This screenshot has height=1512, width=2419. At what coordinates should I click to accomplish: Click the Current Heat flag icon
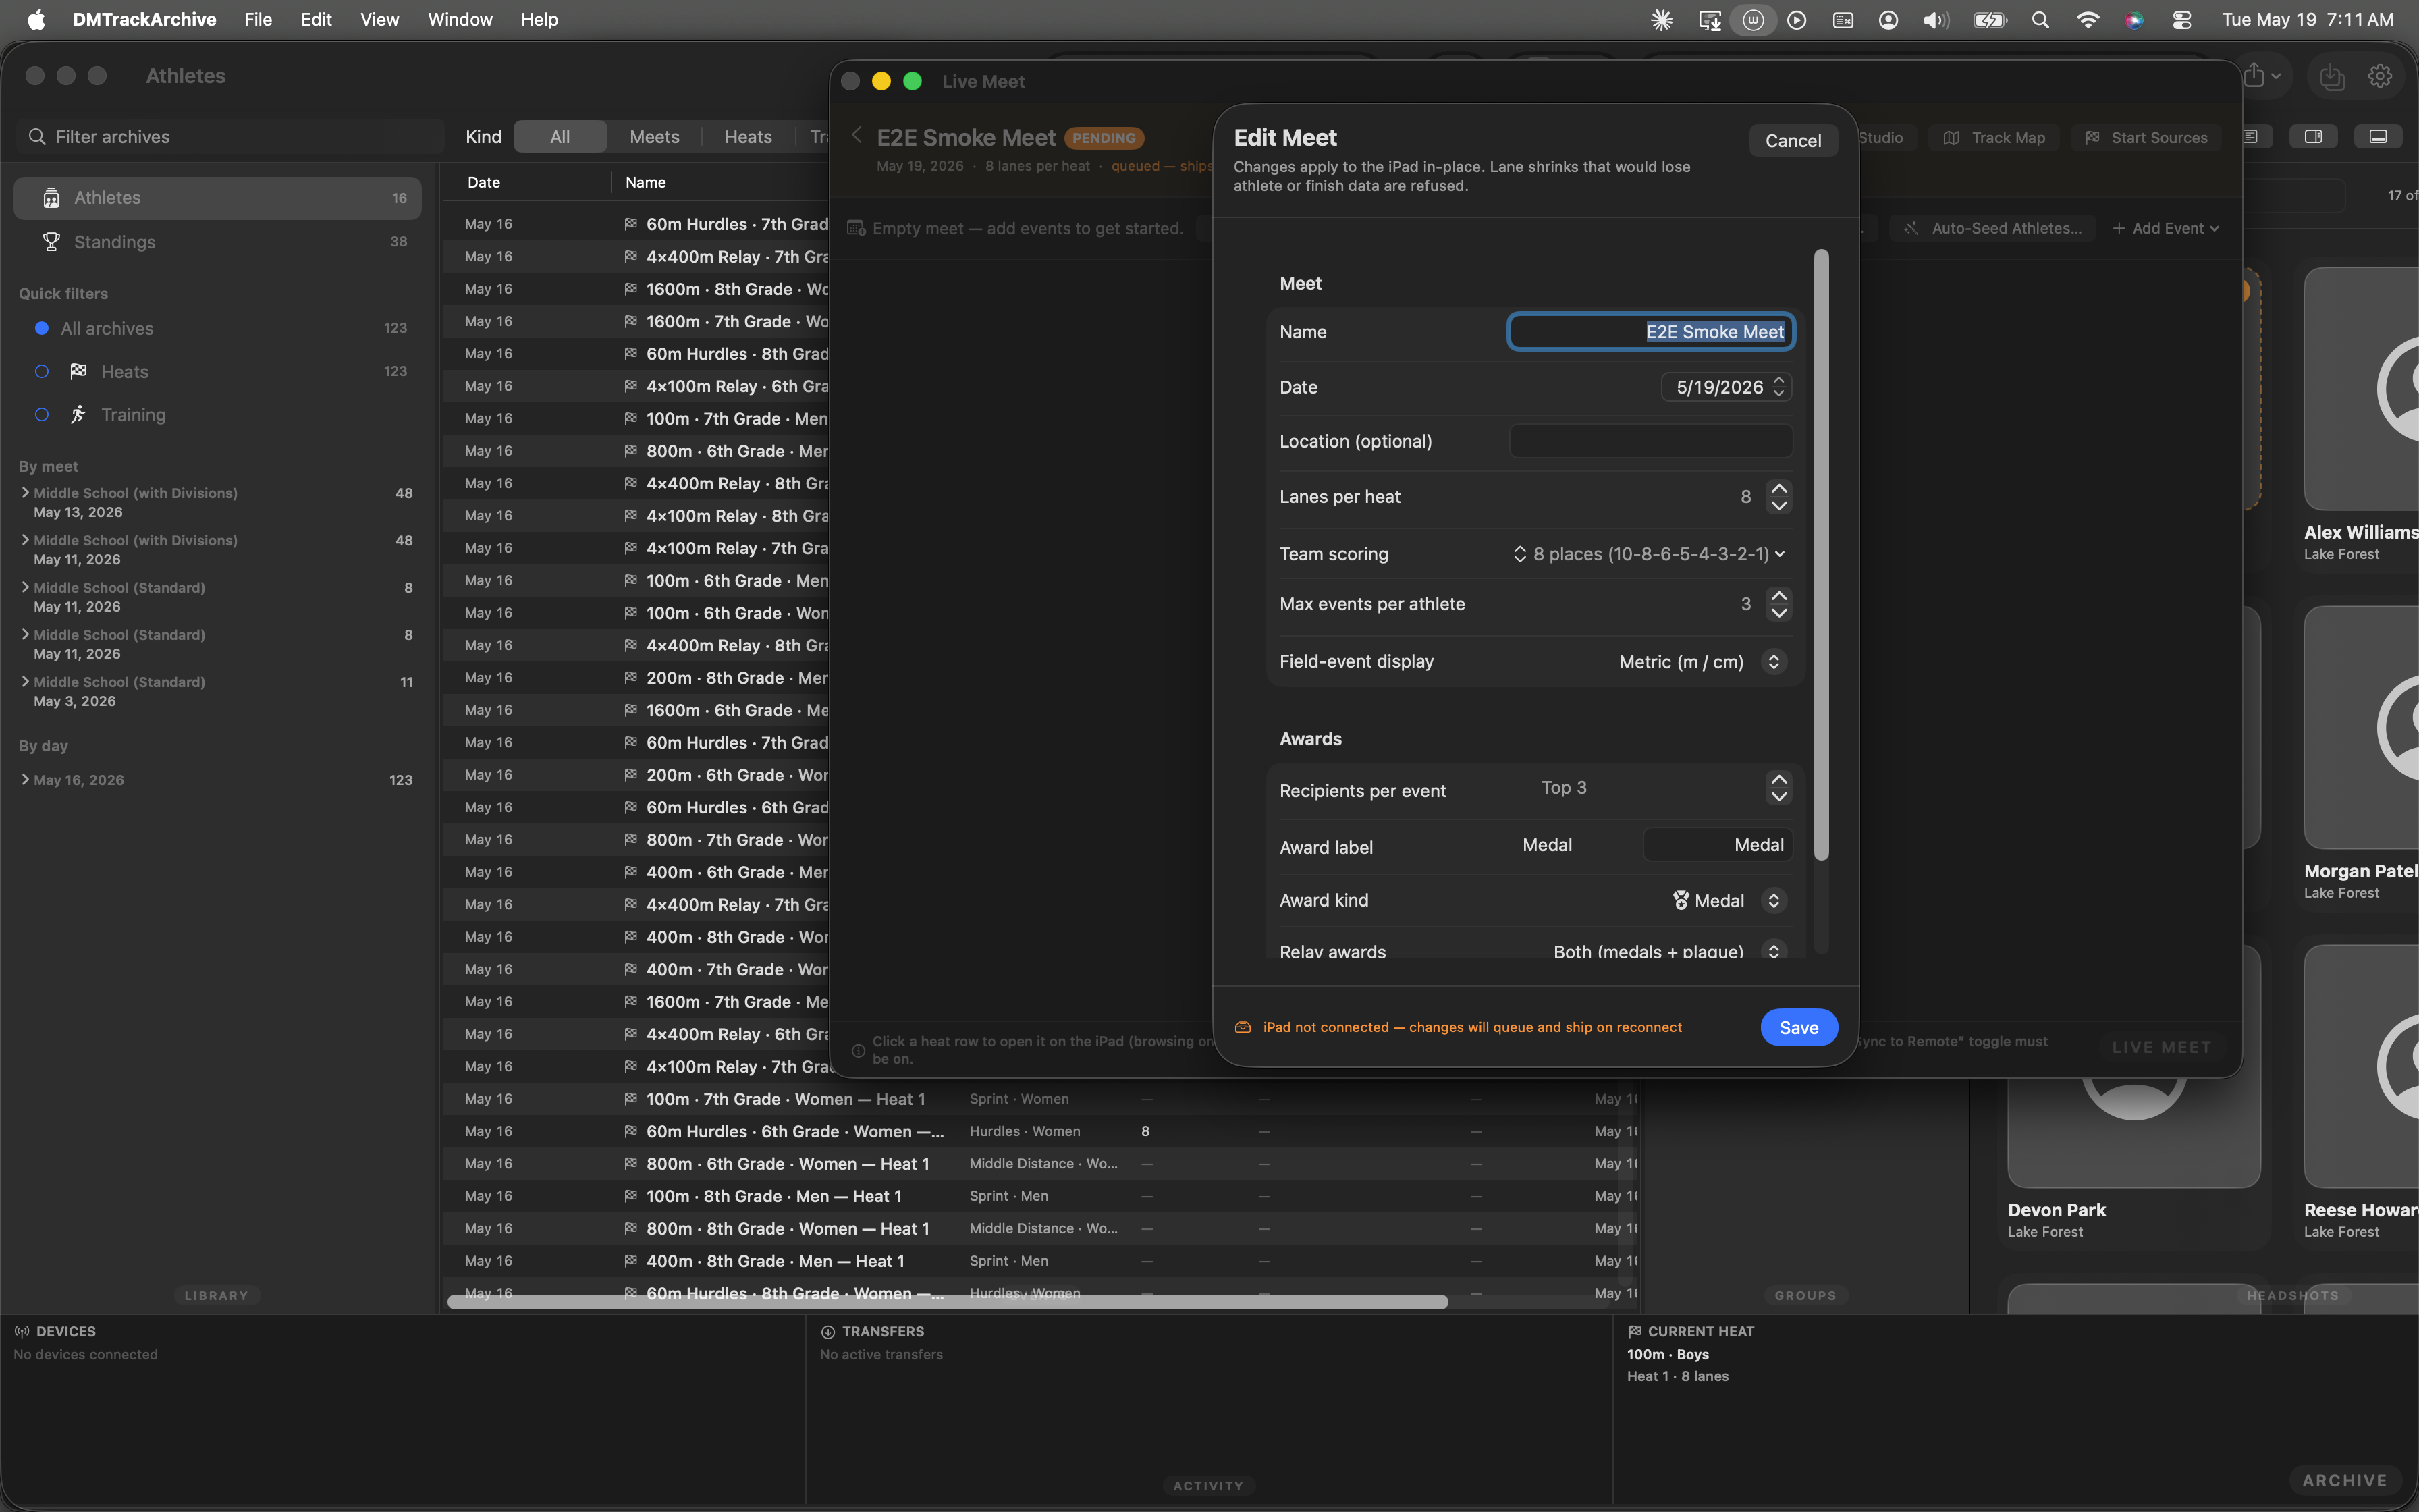point(1634,1332)
